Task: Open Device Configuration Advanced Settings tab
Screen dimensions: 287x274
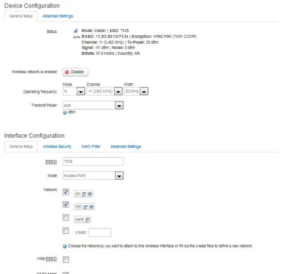Action: click(58, 16)
